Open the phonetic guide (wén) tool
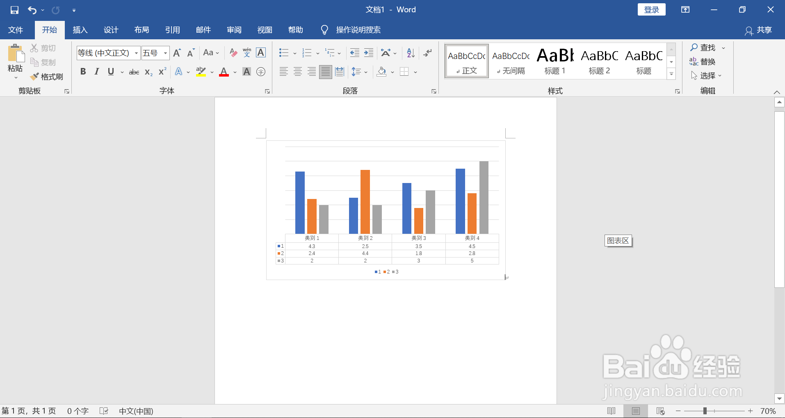This screenshot has width=785, height=418. point(247,53)
